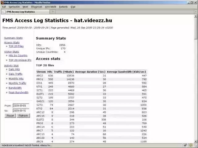This screenshot has height=148, width=198.
Task: Click the vertical scrollbar up arrow
Action: tap(196, 16)
